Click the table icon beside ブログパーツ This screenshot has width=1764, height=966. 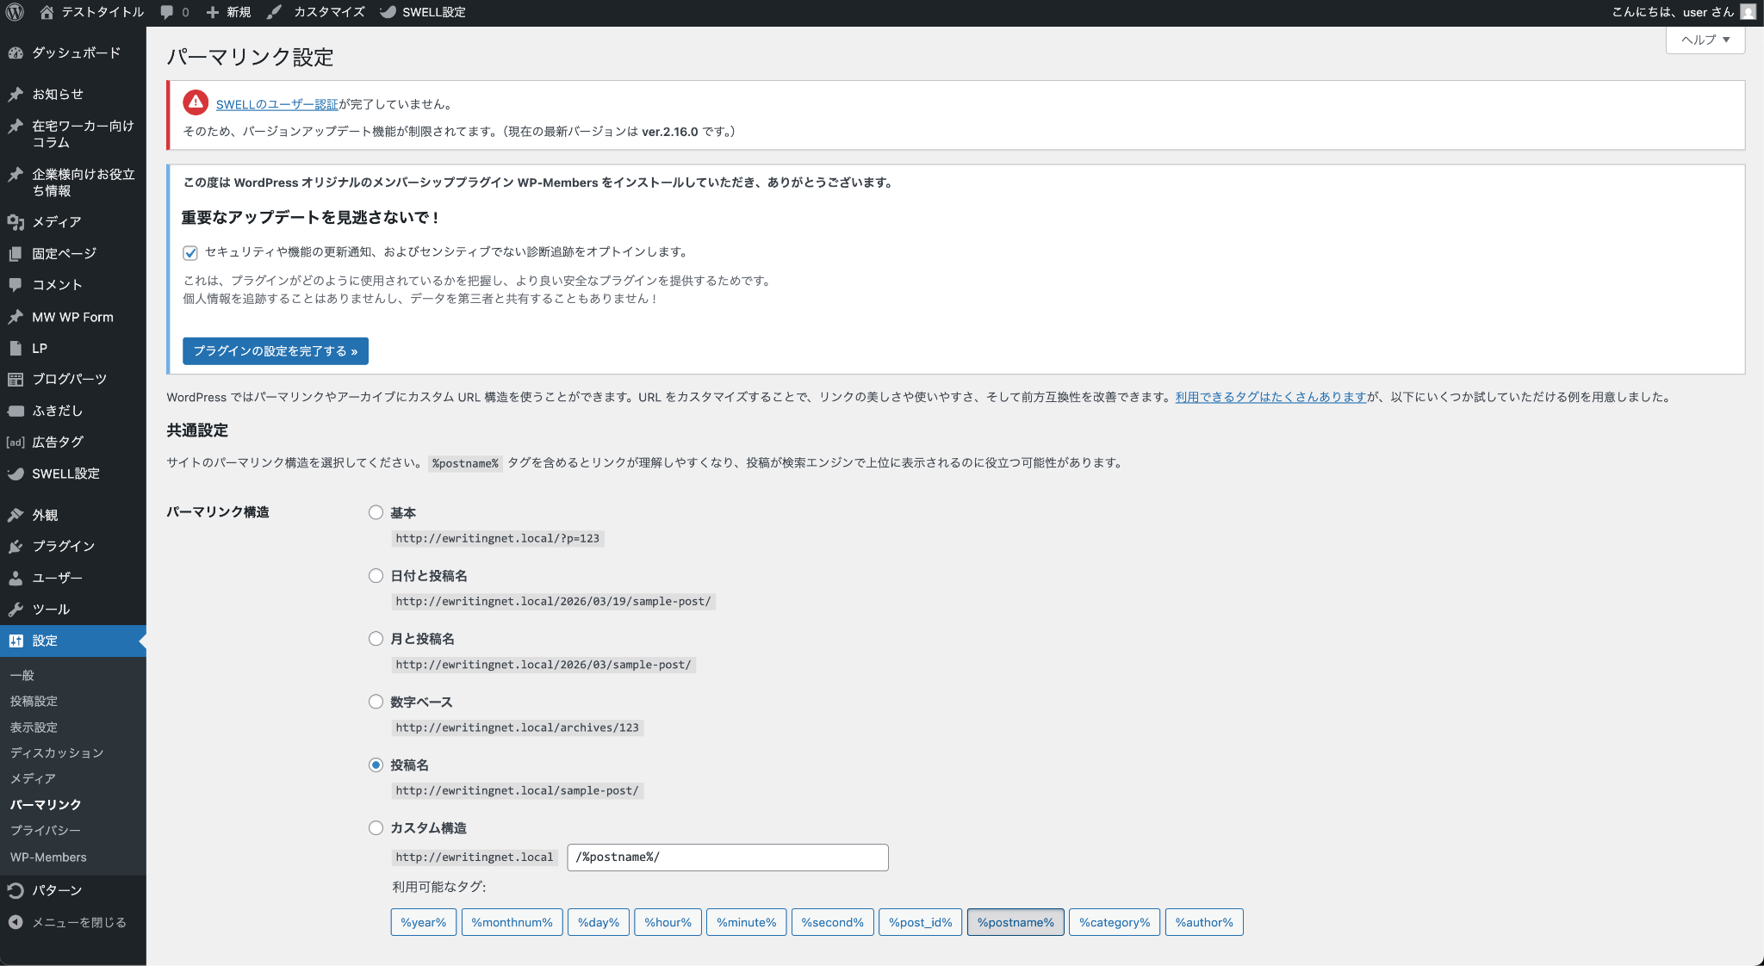point(16,379)
